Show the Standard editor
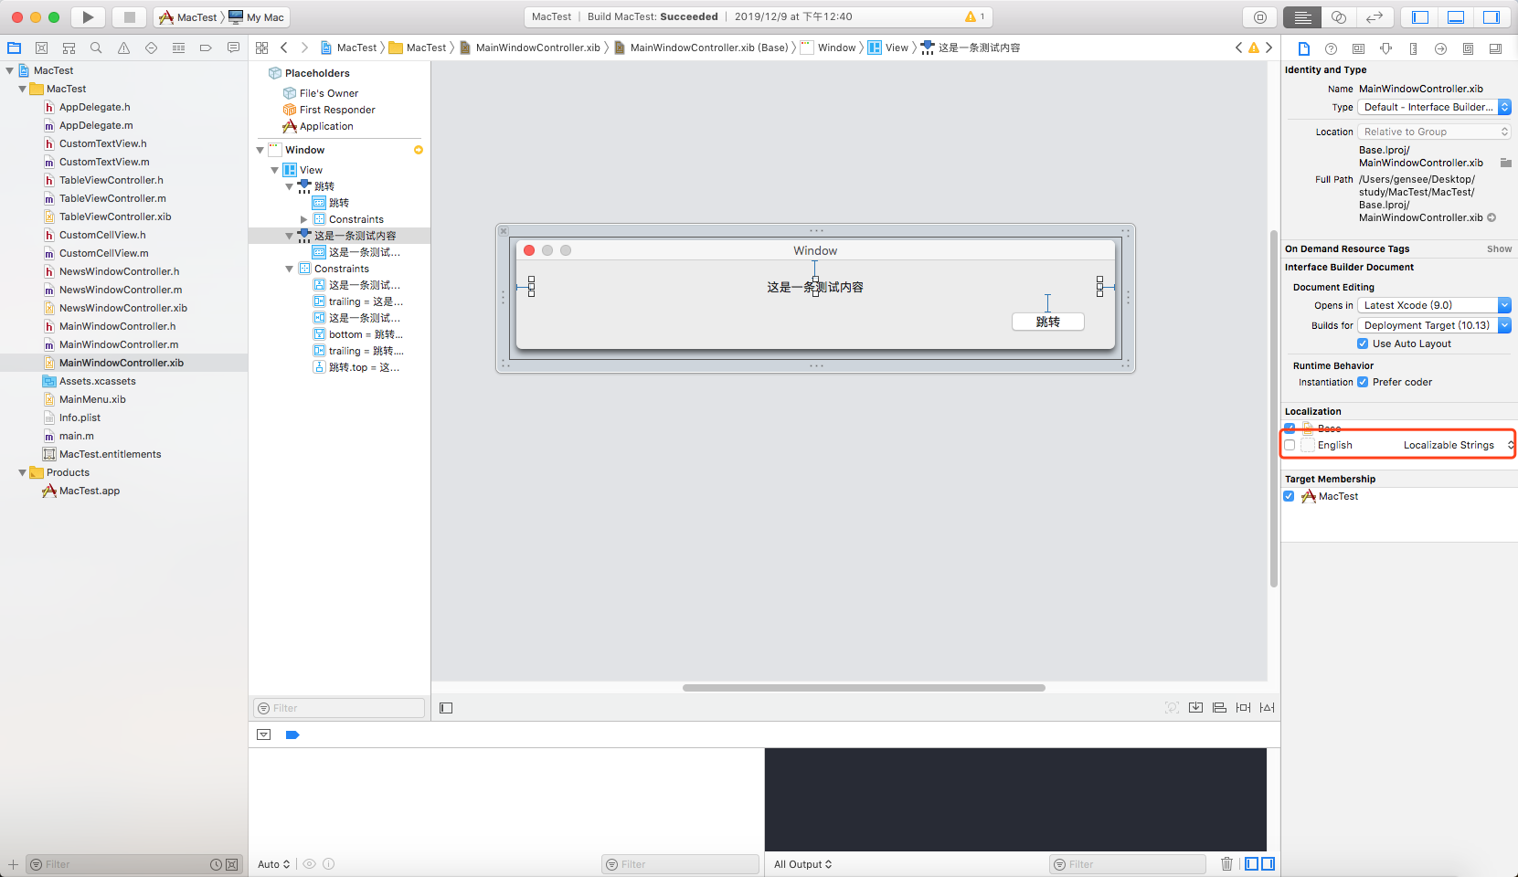Screen dimensions: 1518x877 tap(1302, 17)
